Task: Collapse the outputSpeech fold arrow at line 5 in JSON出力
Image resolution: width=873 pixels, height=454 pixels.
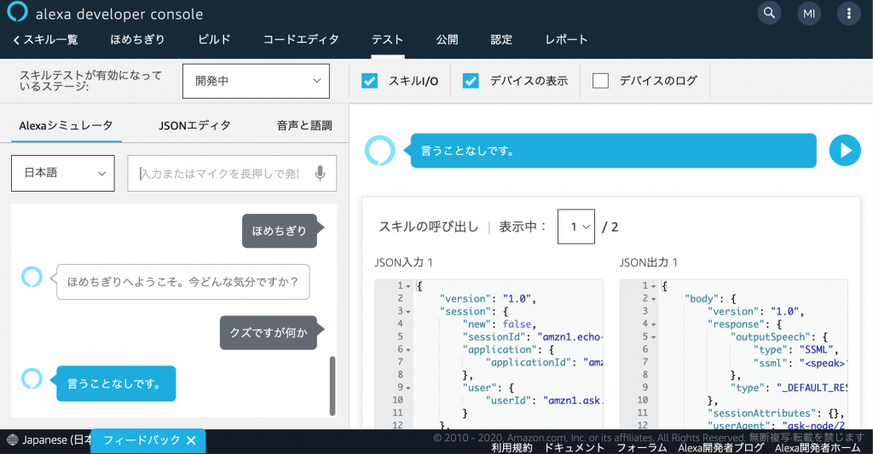Action: pyautogui.click(x=653, y=337)
